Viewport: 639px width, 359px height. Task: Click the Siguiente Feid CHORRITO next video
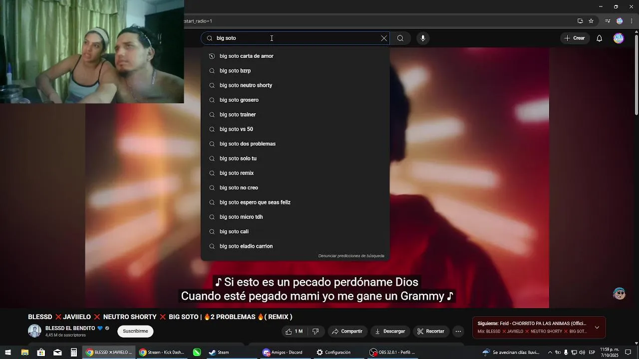click(x=532, y=328)
